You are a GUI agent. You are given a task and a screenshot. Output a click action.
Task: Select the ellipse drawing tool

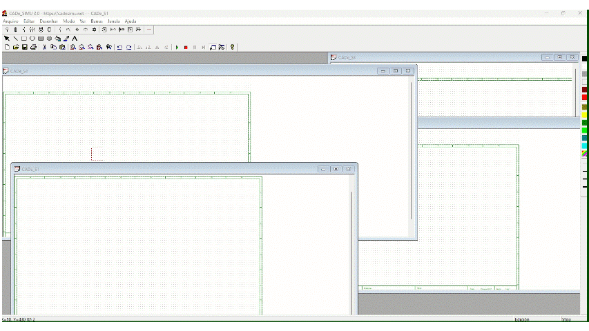point(32,39)
